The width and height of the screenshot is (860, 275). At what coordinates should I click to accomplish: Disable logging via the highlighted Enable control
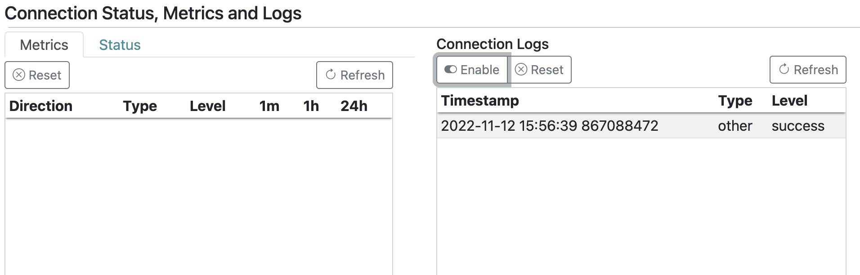471,70
